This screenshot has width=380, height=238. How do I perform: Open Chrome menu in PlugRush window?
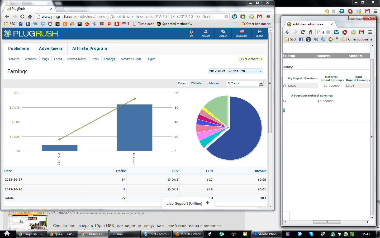pyautogui.click(x=268, y=16)
